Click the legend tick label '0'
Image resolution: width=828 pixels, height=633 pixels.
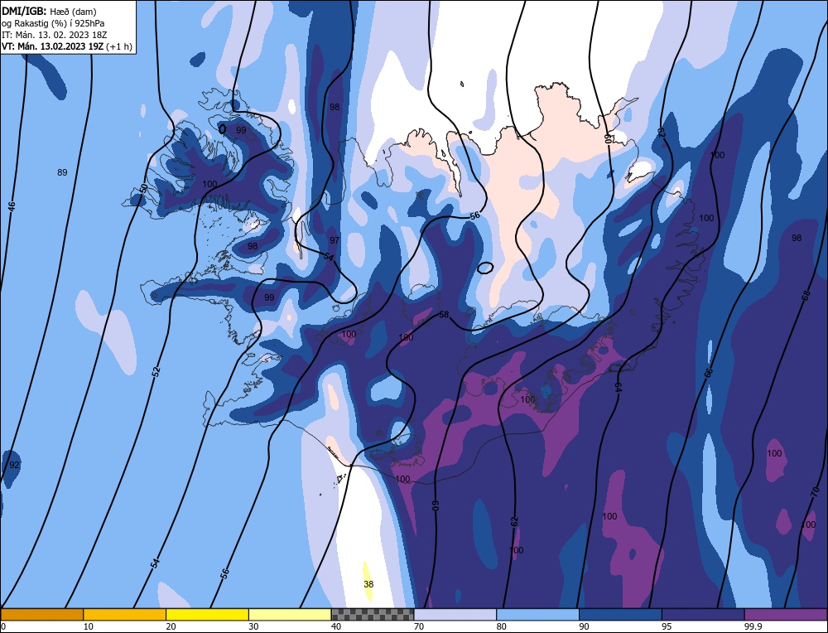point(3,626)
